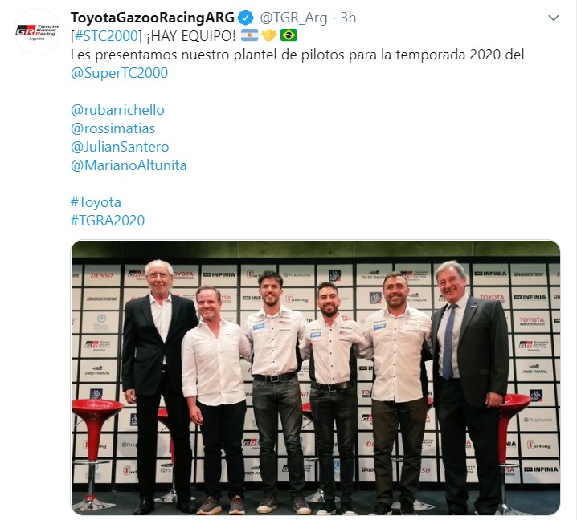Open the tweet options chevron menu
This screenshot has height=520, width=577.
coord(554,18)
